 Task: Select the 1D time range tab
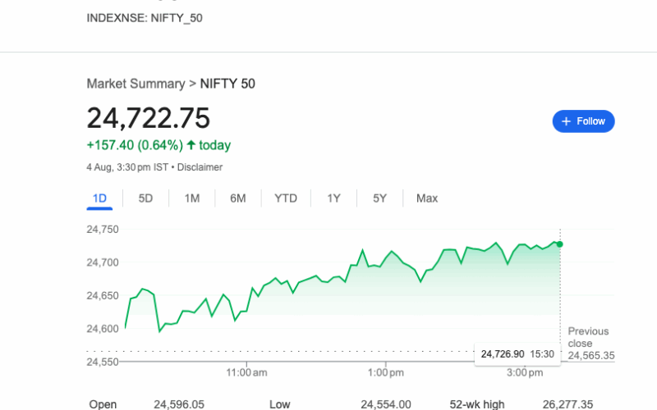(99, 198)
